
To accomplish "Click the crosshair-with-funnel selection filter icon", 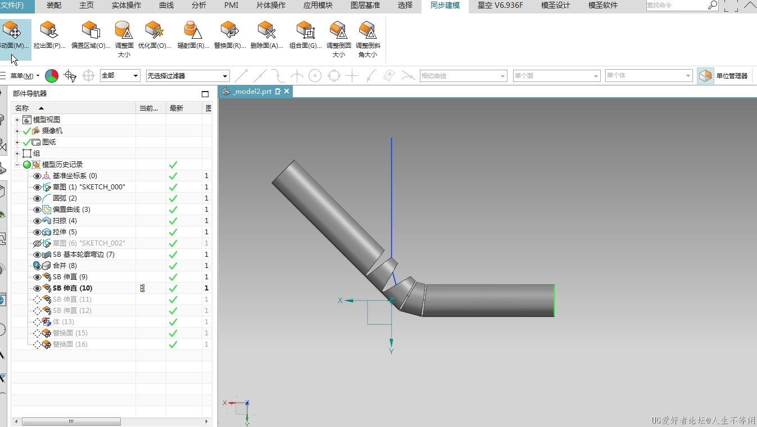I will point(70,76).
